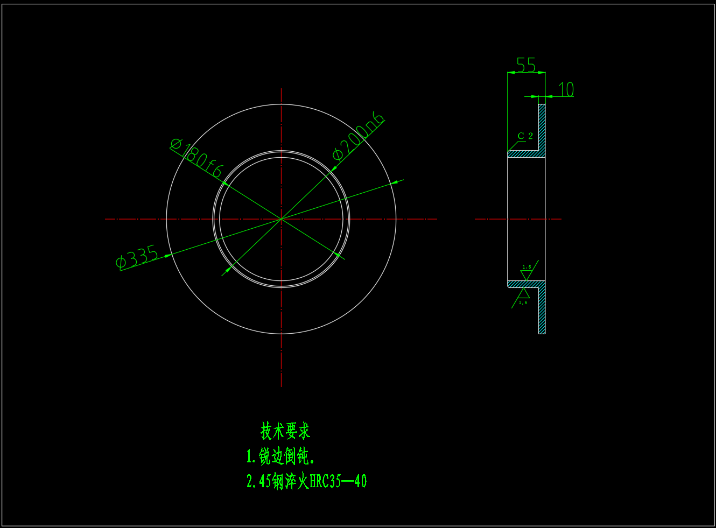Click the hatched lower hub section
Image resolution: width=716 pixels, height=528 pixels.
(x=525, y=284)
